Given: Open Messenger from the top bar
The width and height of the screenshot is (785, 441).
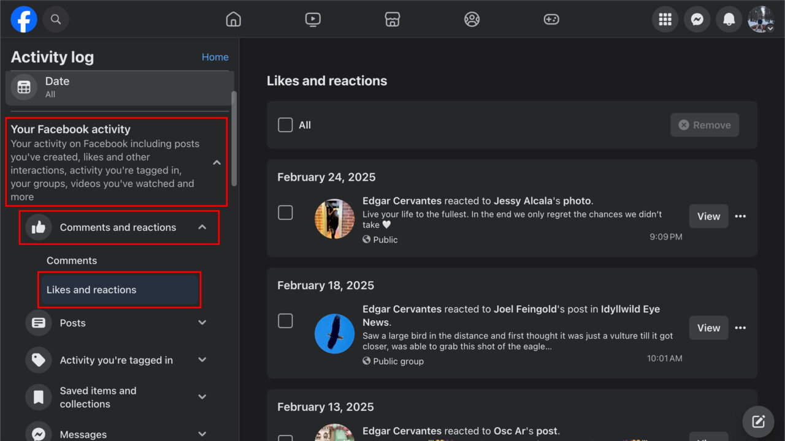Looking at the screenshot, I should pos(697,19).
